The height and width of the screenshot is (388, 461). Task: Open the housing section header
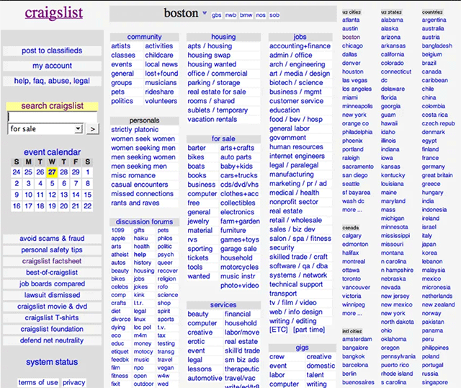click(x=223, y=37)
